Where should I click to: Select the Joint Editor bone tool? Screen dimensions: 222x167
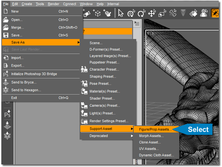tap(173, 13)
